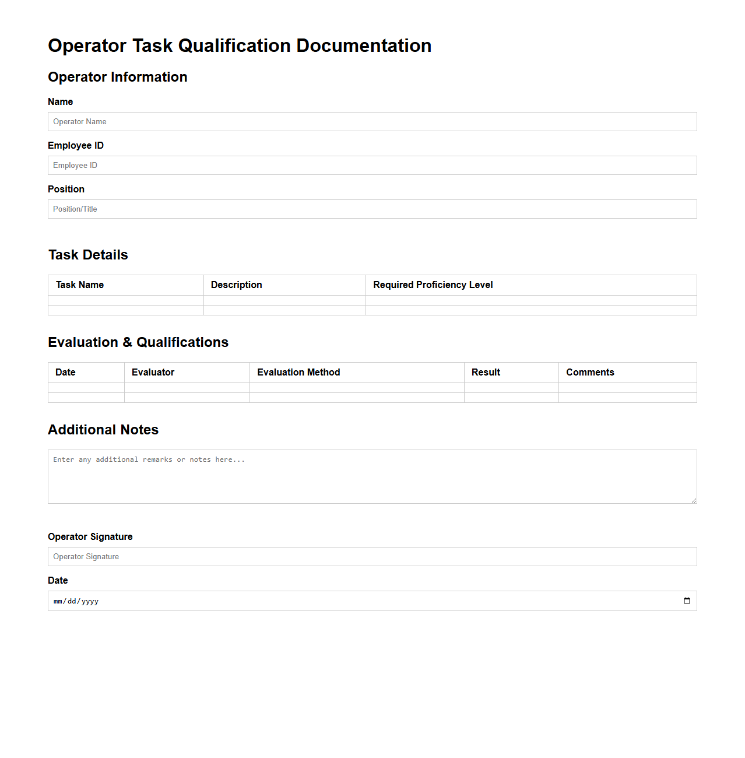
Task: Click the Employee ID input field
Action: 372,165
